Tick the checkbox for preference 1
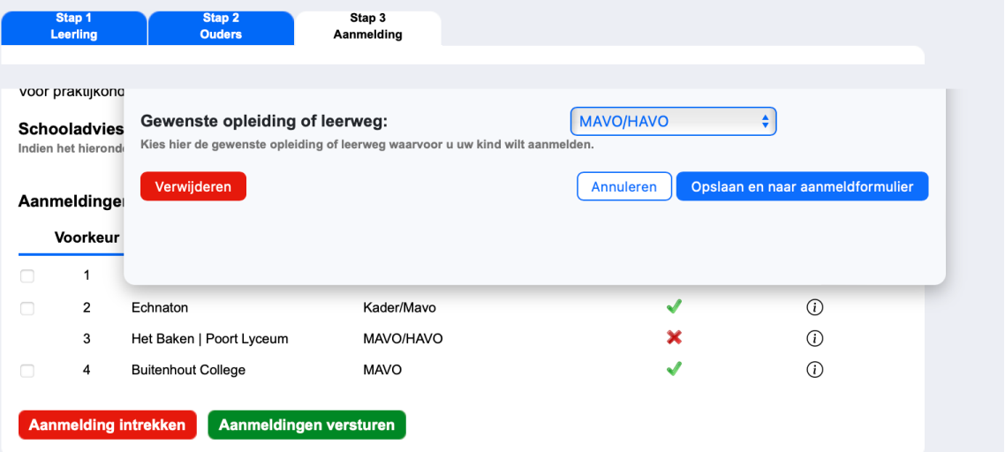The width and height of the screenshot is (1005, 452). (27, 276)
